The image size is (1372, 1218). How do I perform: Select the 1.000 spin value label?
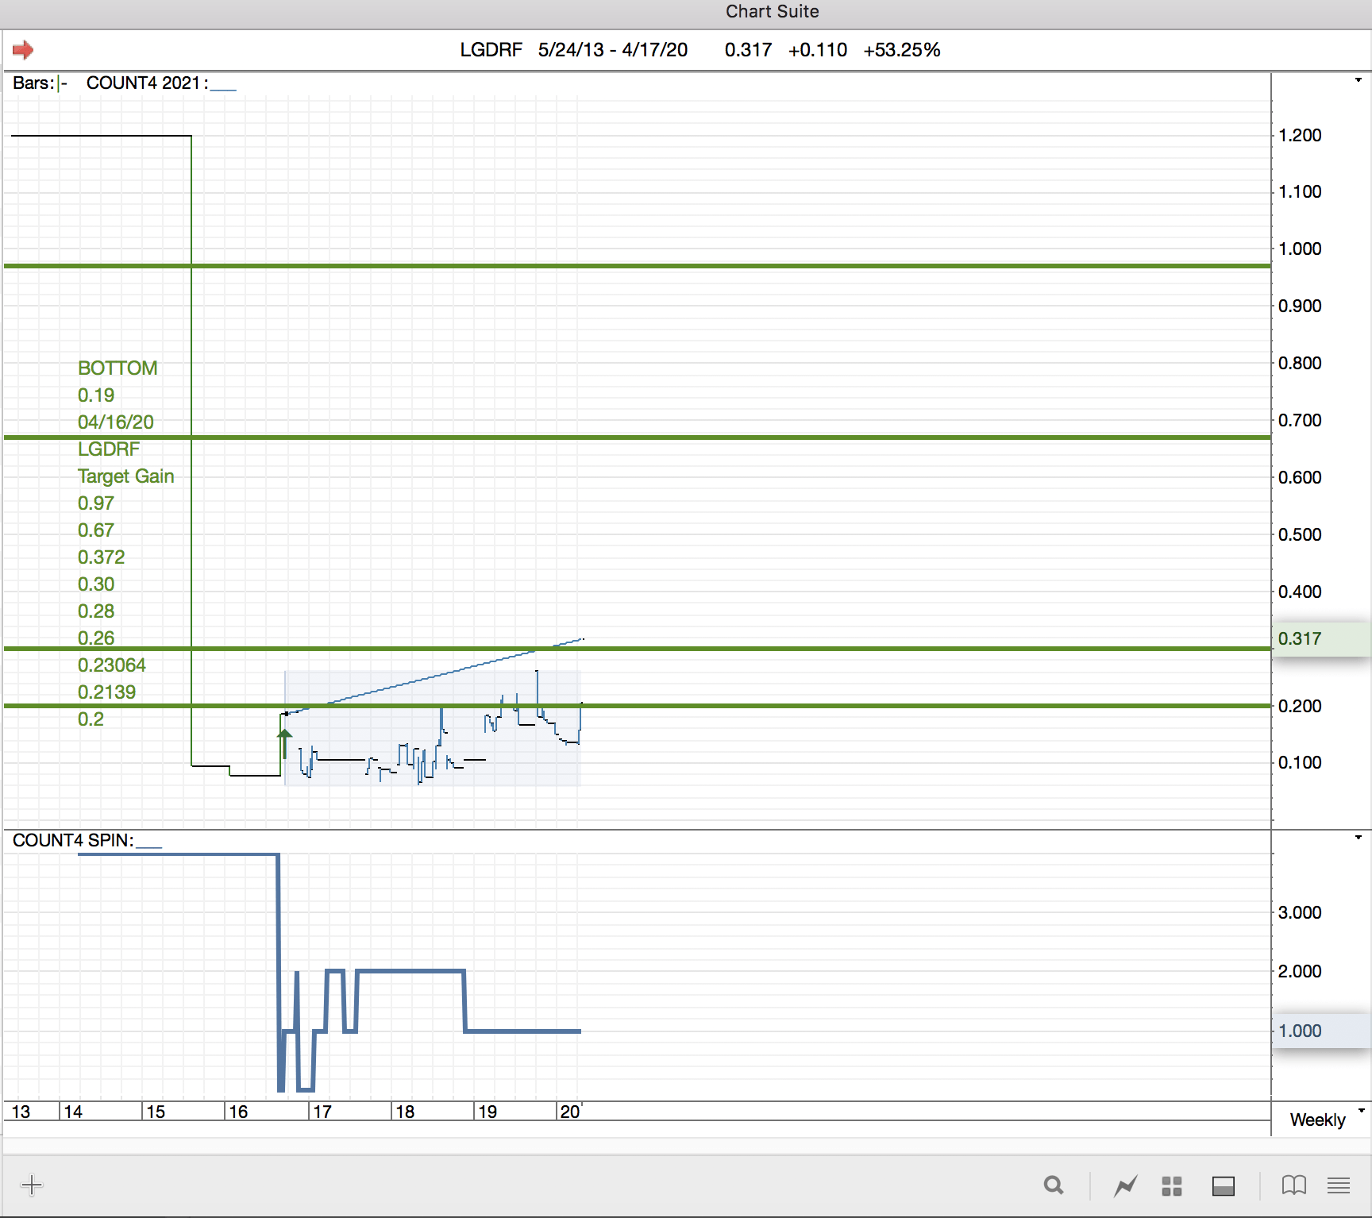point(1300,1031)
